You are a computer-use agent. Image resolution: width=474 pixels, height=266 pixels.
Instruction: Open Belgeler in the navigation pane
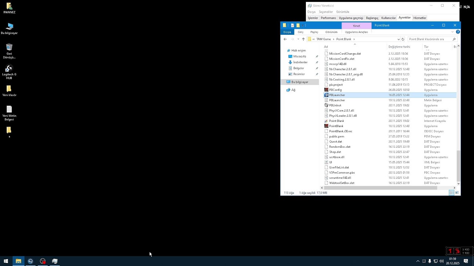(298, 68)
